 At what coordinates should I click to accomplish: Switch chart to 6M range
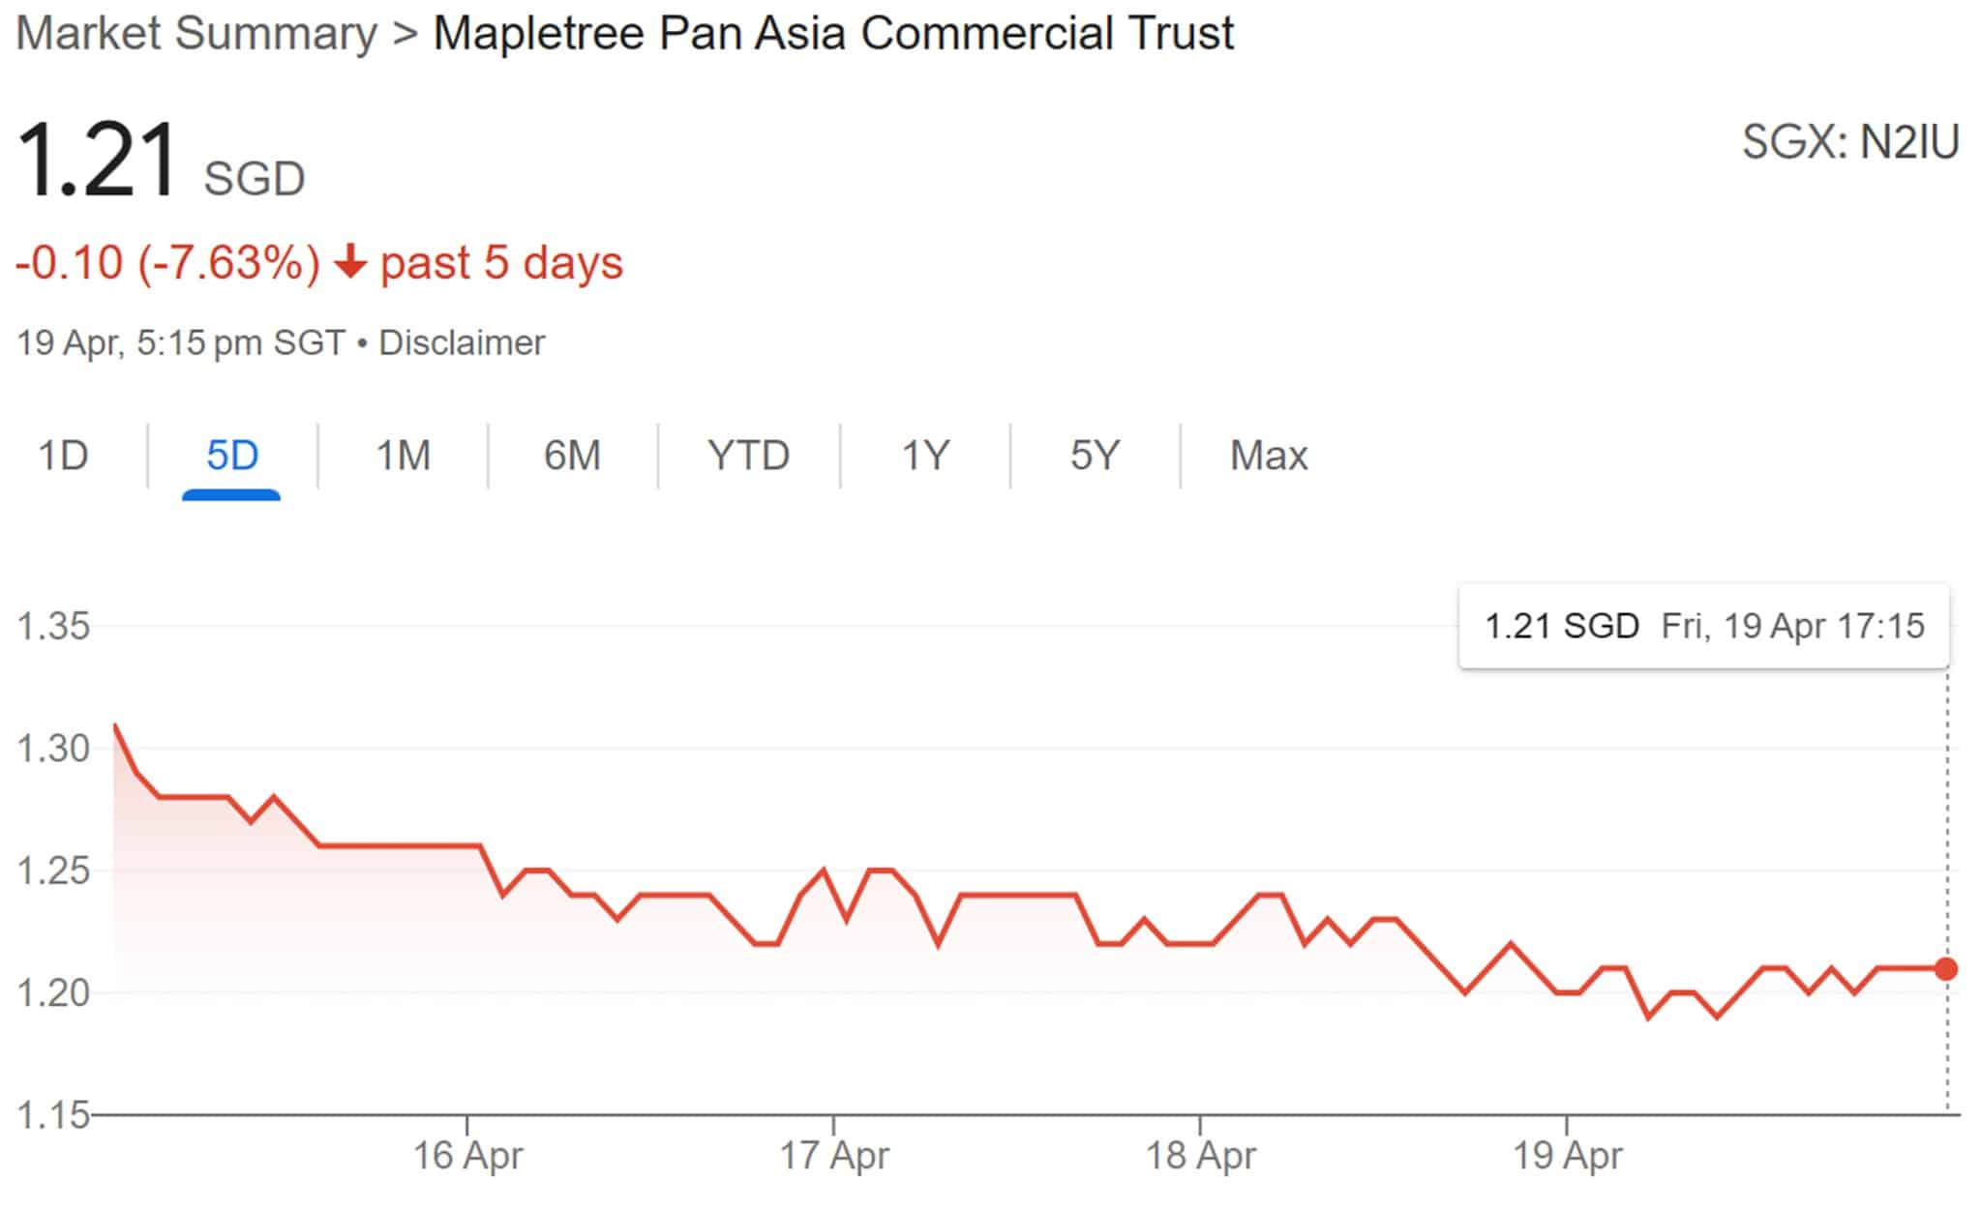pyautogui.click(x=572, y=456)
